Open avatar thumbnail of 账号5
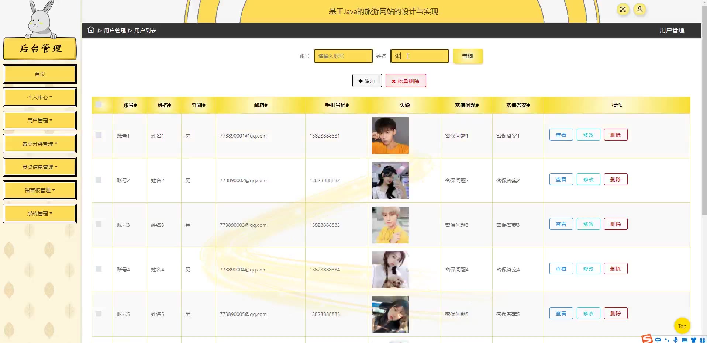 click(x=390, y=314)
